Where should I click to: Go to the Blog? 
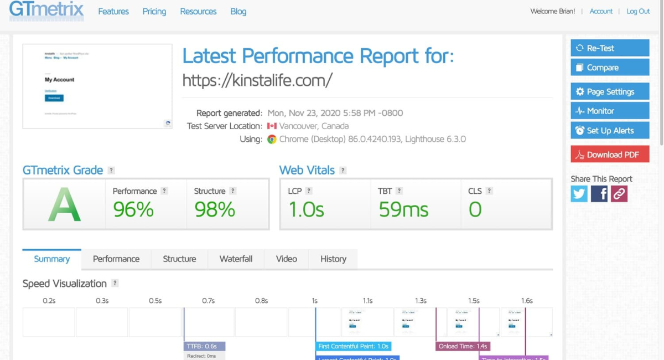click(238, 11)
